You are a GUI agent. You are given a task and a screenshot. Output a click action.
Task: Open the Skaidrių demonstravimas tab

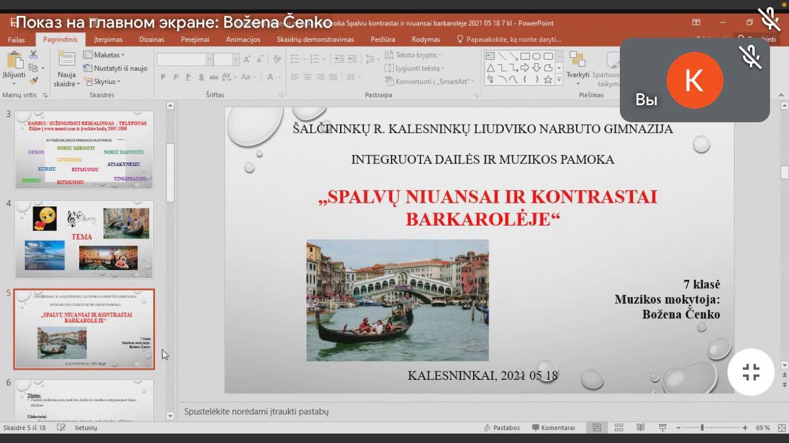[315, 40]
